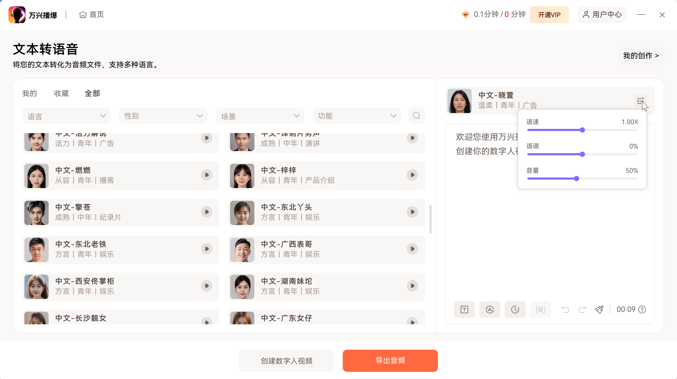The width and height of the screenshot is (677, 379).
Task: Switch to the 我的 tab
Action: click(x=30, y=93)
